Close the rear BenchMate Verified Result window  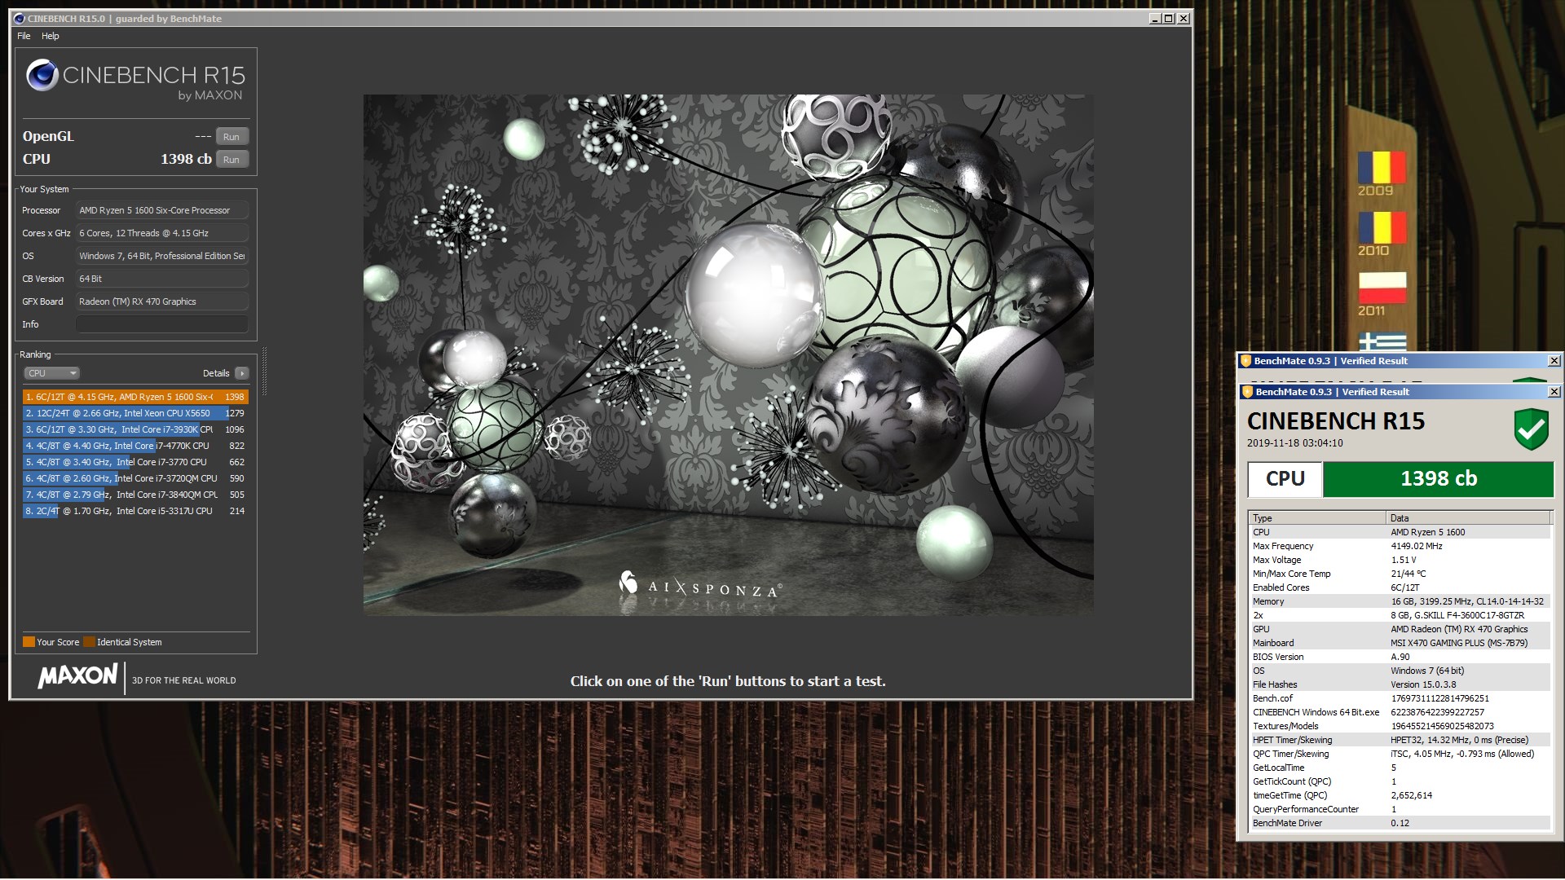click(1554, 361)
